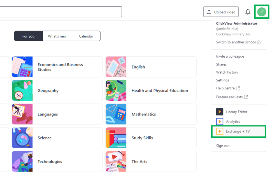The image size is (274, 174).
Task: Click the Upload video button
Action: point(221,12)
